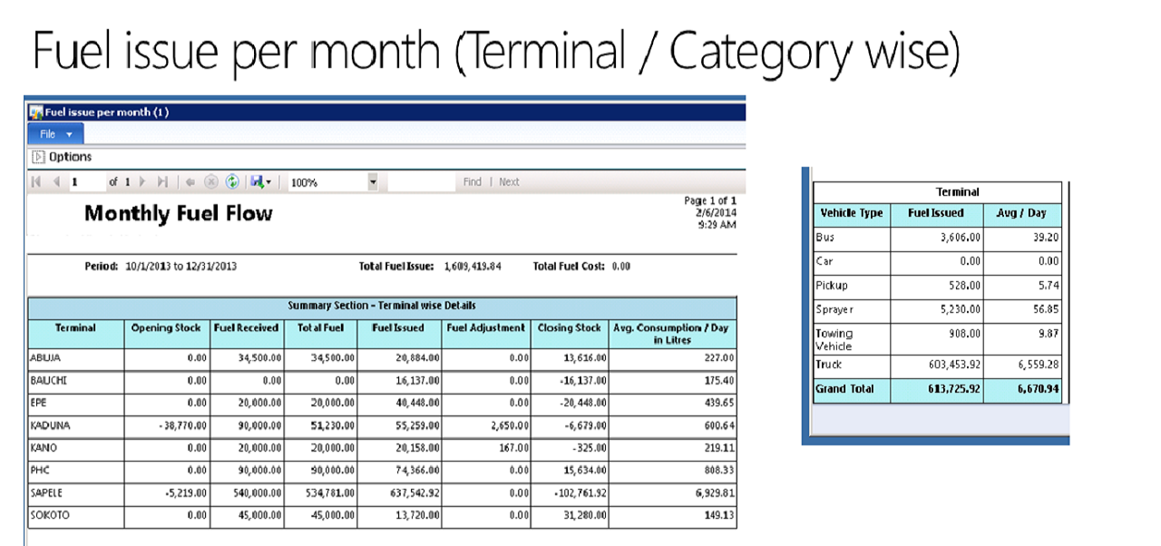Image resolution: width=1161 pixels, height=546 pixels.
Task: Open the export save dropdown
Action: click(260, 182)
